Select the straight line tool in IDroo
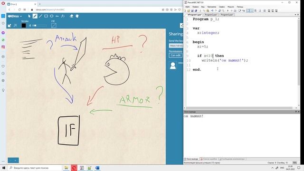 point(40,16)
